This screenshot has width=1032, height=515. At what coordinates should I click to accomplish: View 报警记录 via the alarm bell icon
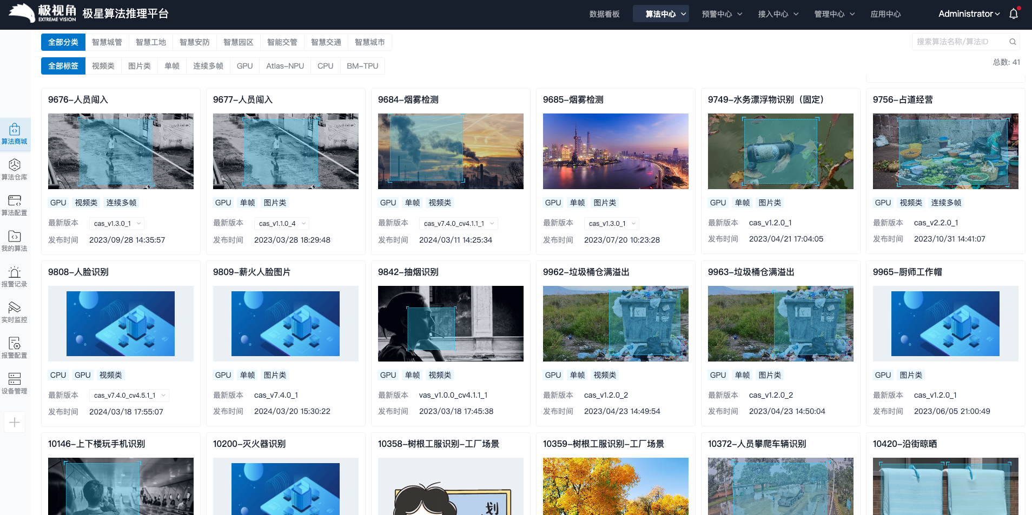point(15,277)
